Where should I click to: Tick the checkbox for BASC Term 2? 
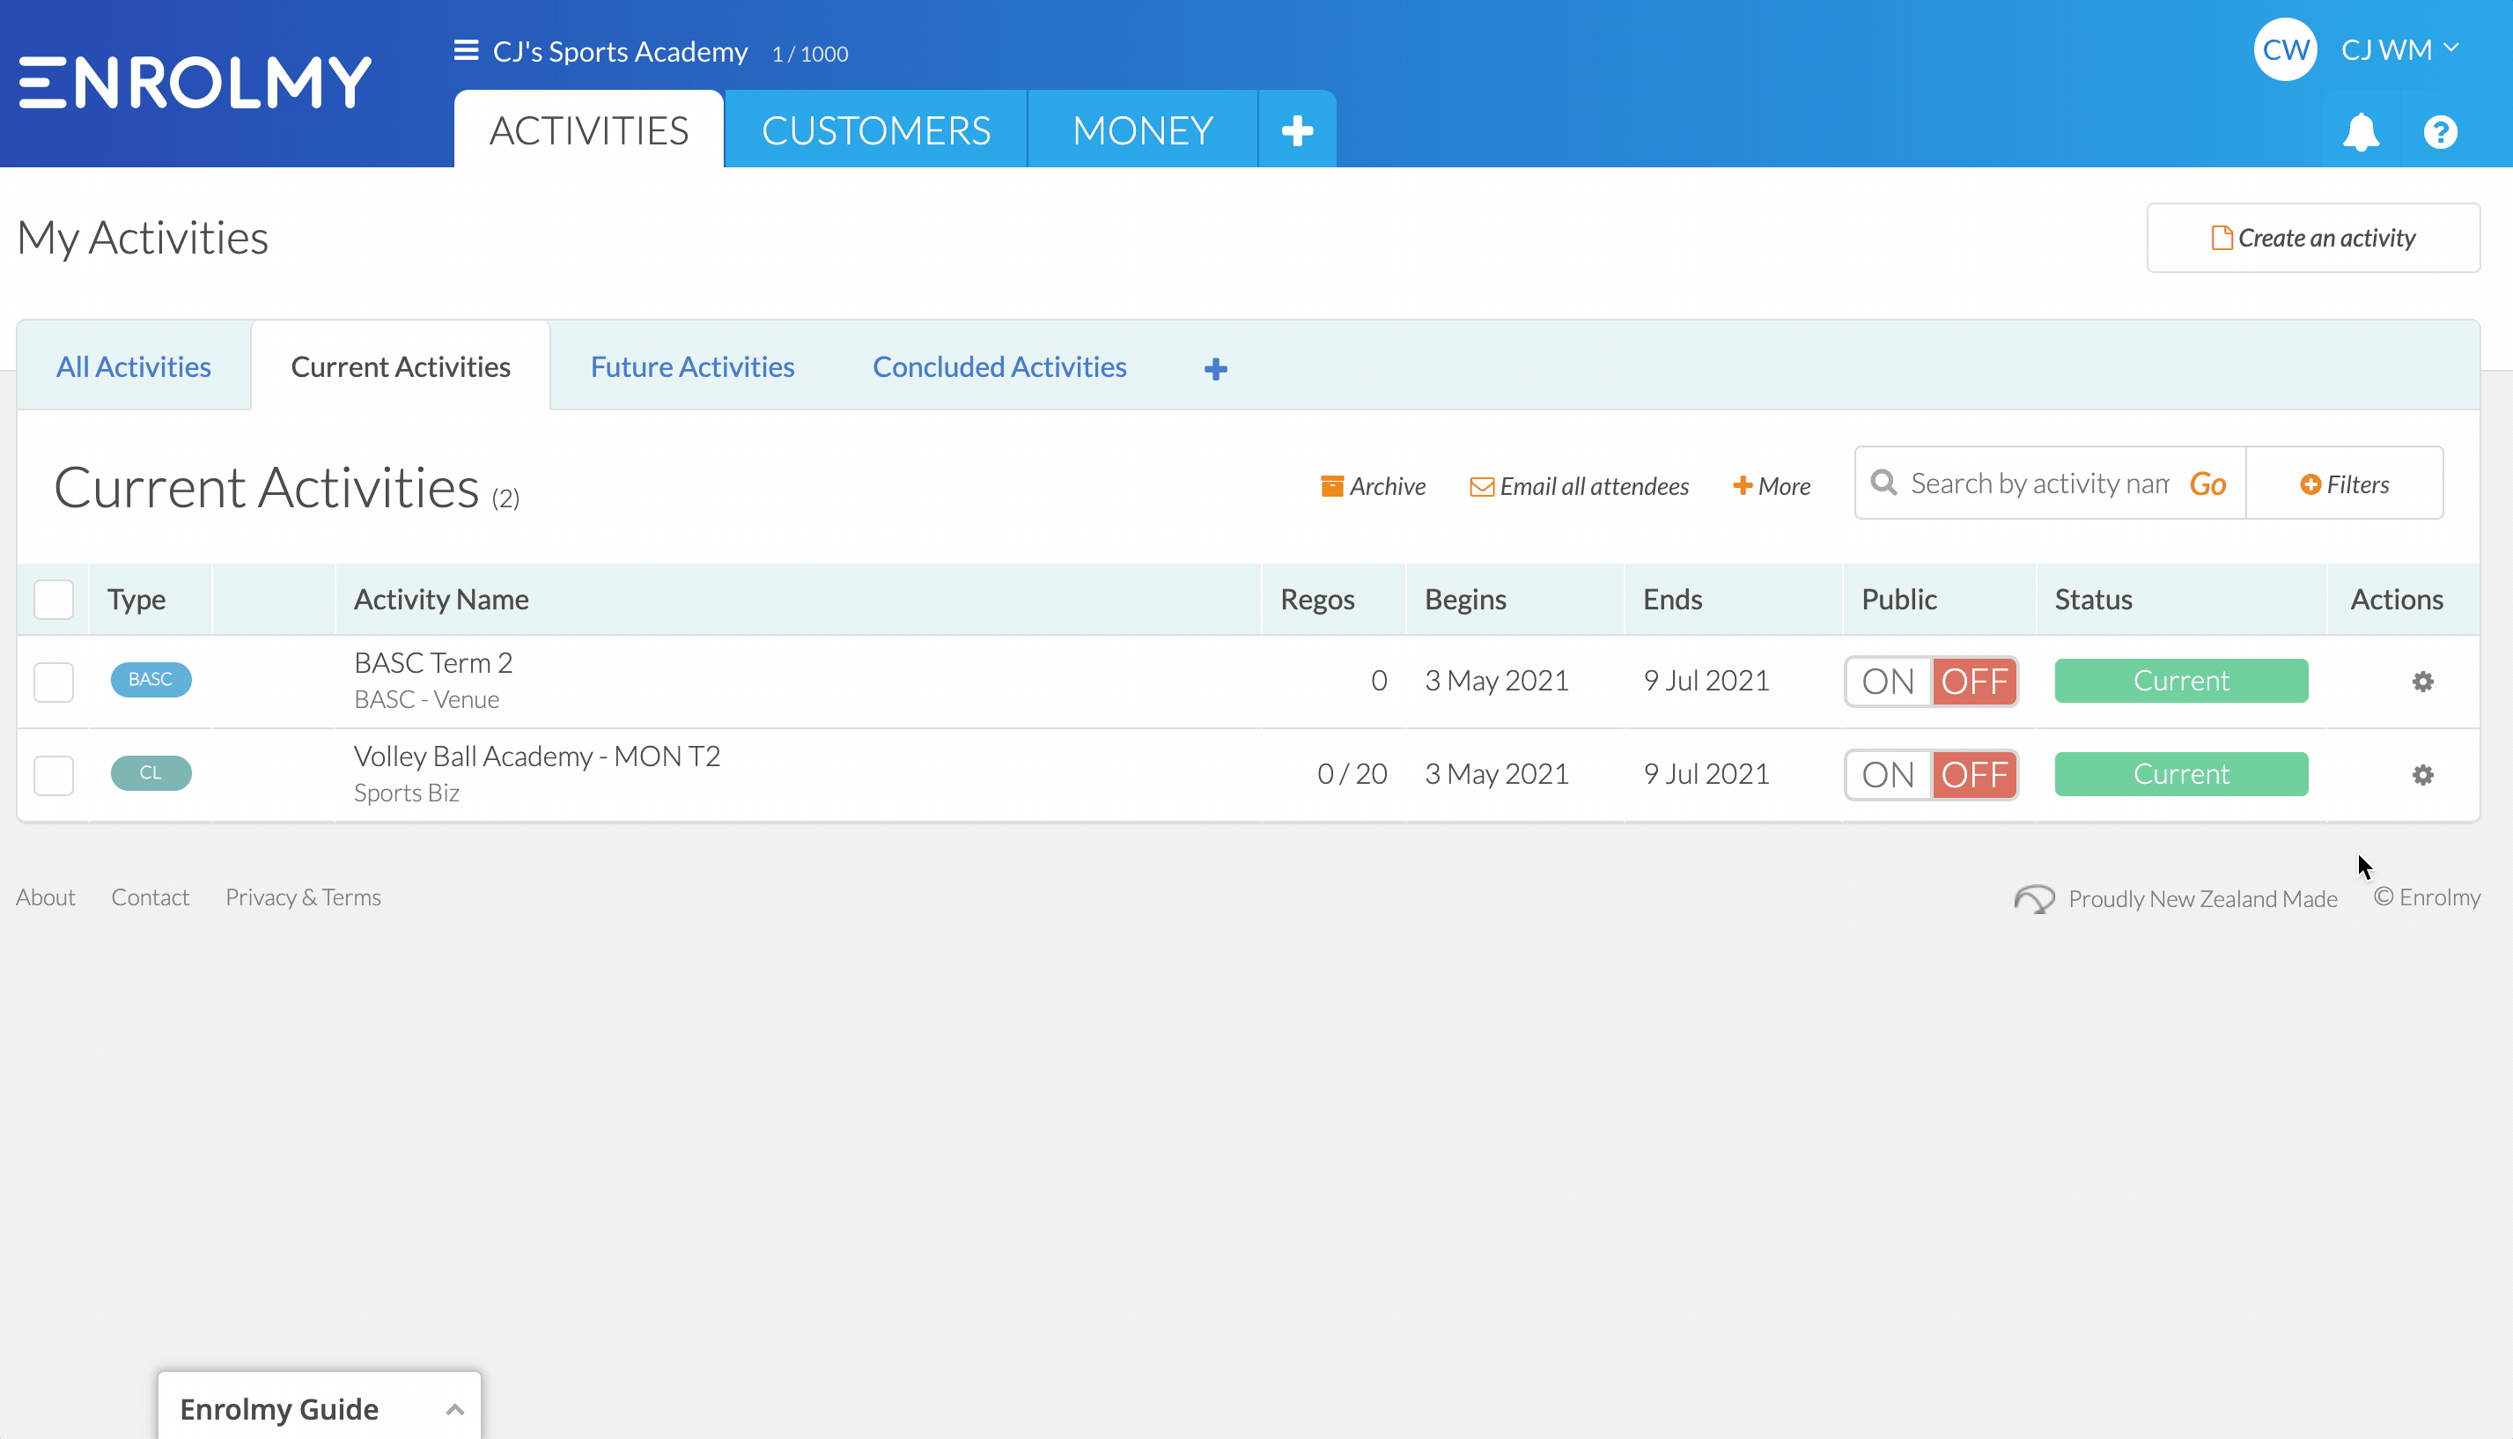(54, 682)
